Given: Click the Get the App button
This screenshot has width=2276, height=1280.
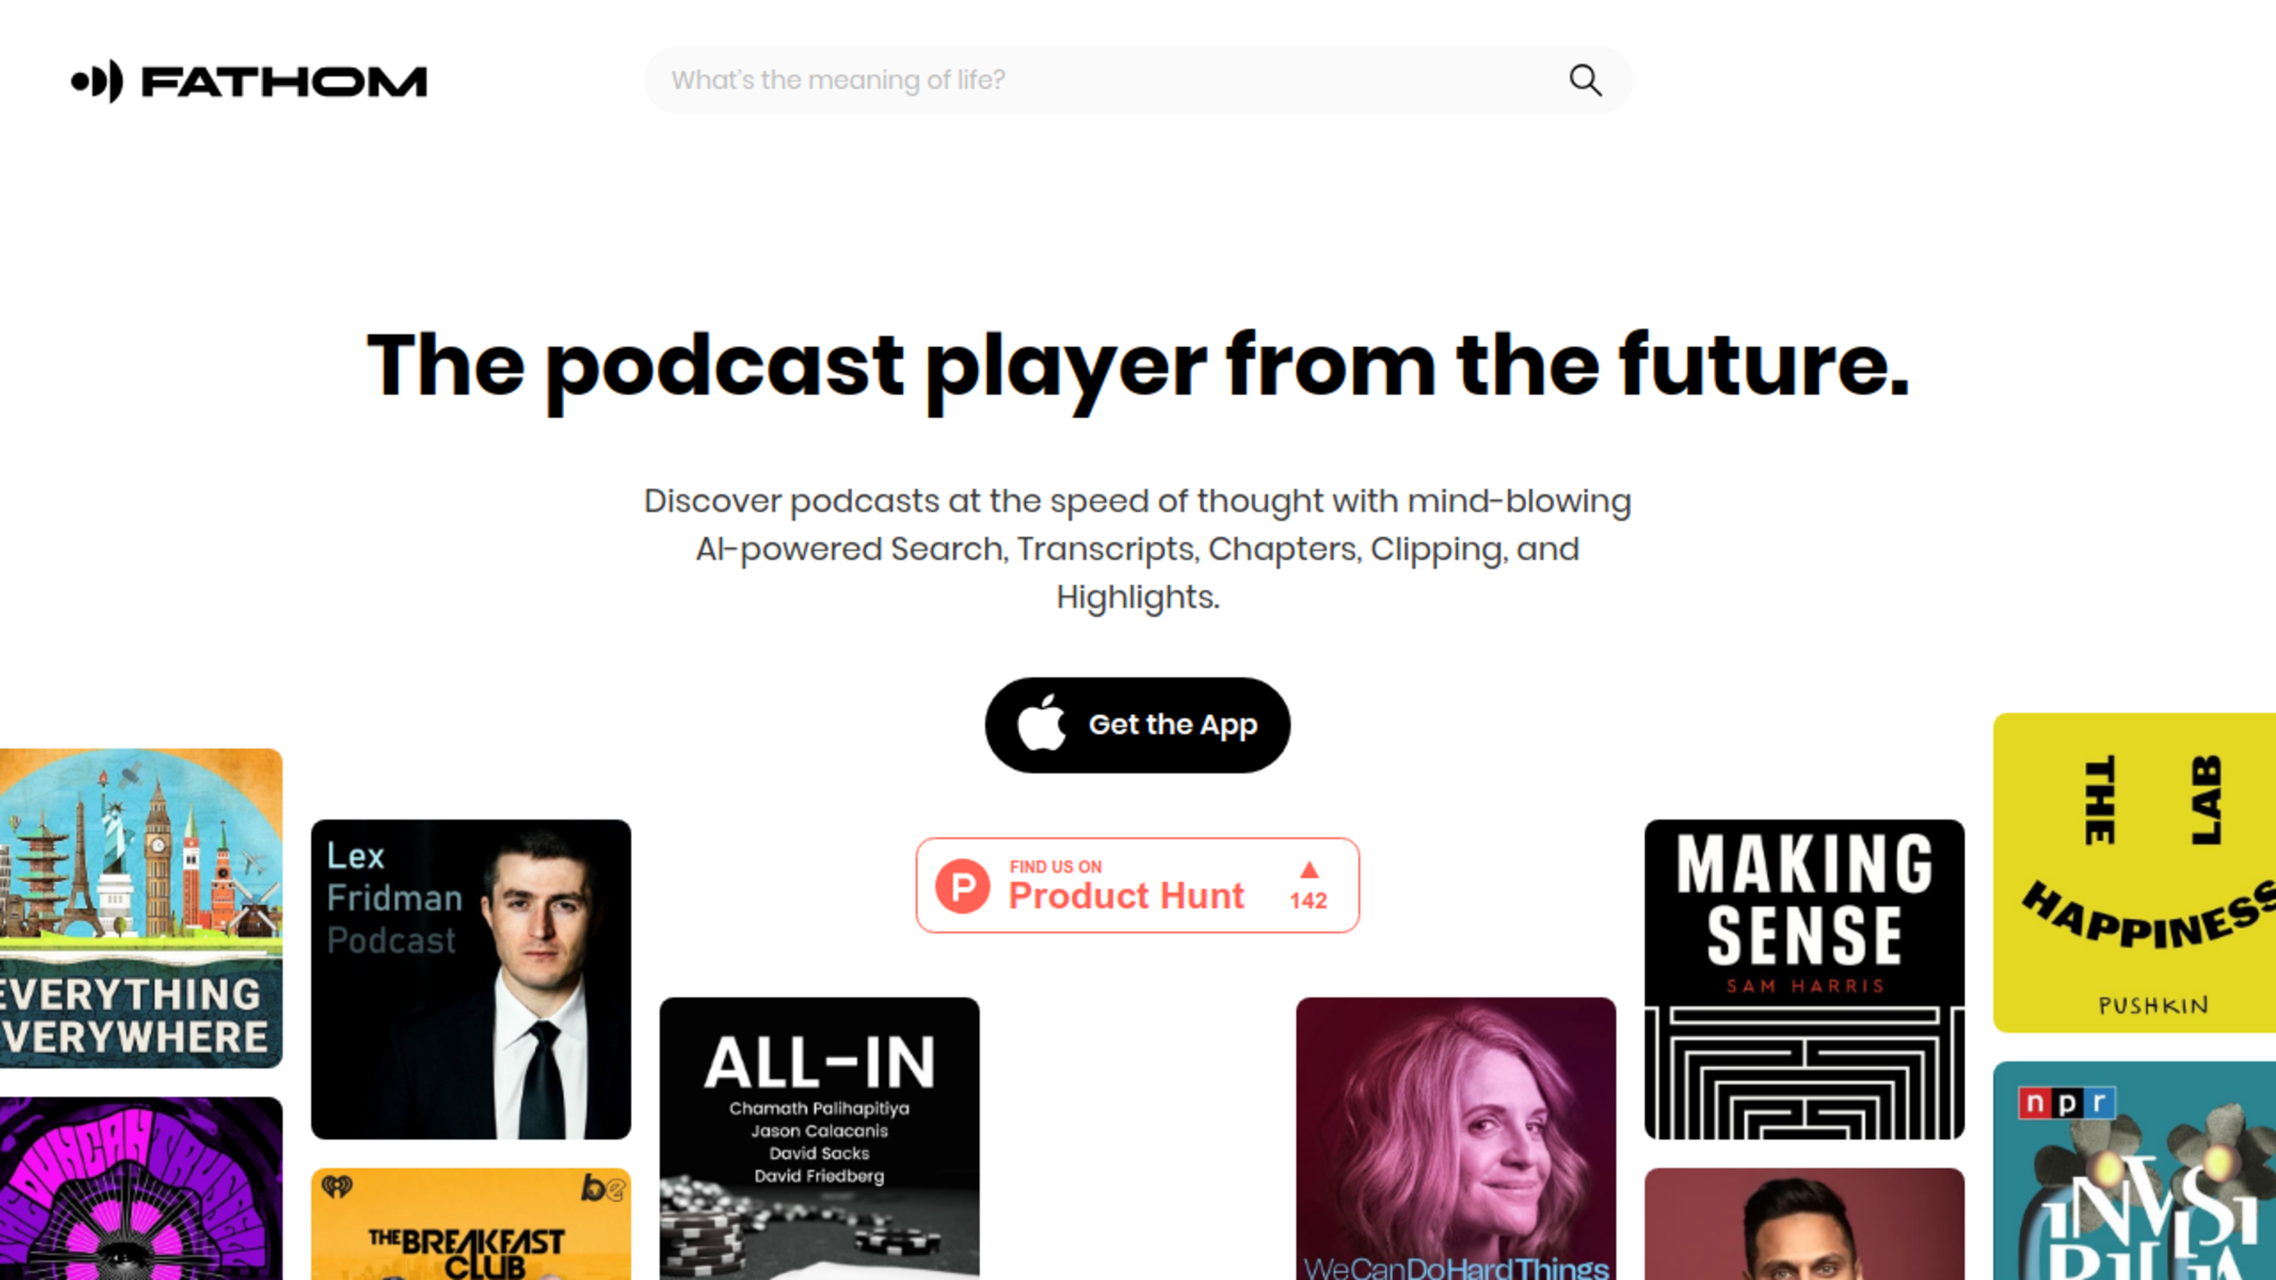Looking at the screenshot, I should [1138, 725].
